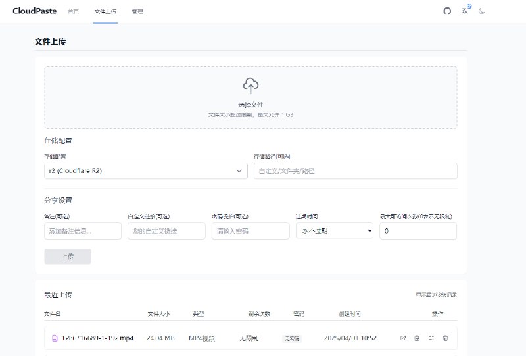Click the size limit hint 最大允许 1 GB

point(275,115)
